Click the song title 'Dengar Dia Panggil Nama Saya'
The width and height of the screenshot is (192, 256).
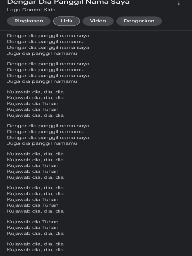coord(68,2)
